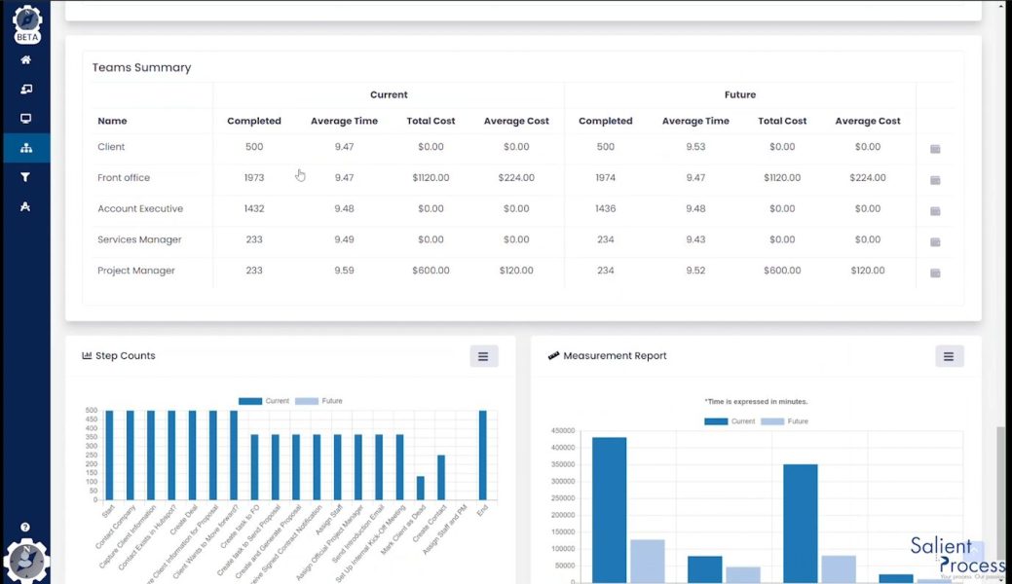Open the detail icon beside the Client row
This screenshot has height=584, width=1012.
935,149
